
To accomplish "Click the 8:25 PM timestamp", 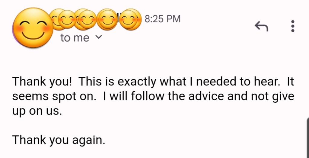I will click(x=163, y=19).
